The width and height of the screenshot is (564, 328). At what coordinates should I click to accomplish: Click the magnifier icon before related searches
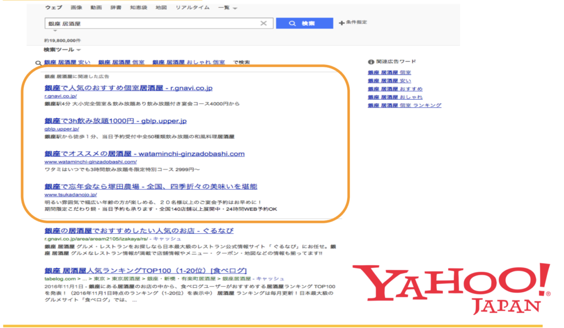(38, 63)
